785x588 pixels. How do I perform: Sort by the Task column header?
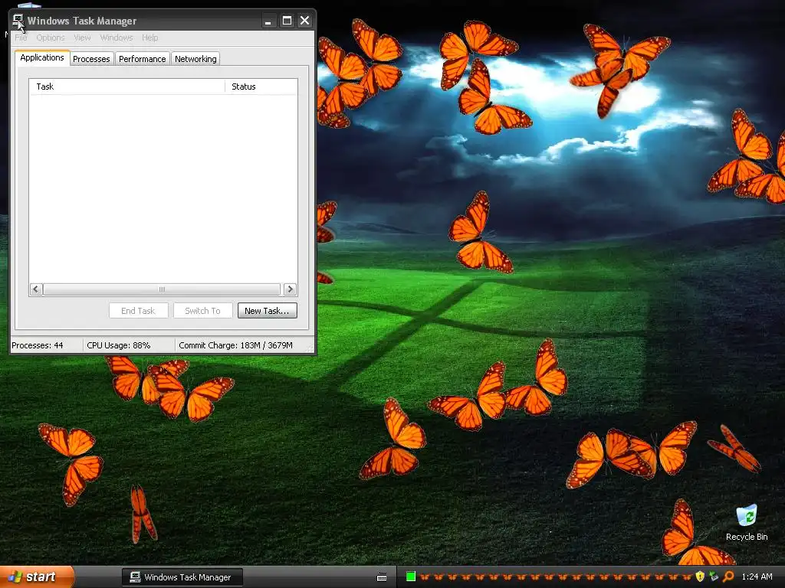[127, 87]
